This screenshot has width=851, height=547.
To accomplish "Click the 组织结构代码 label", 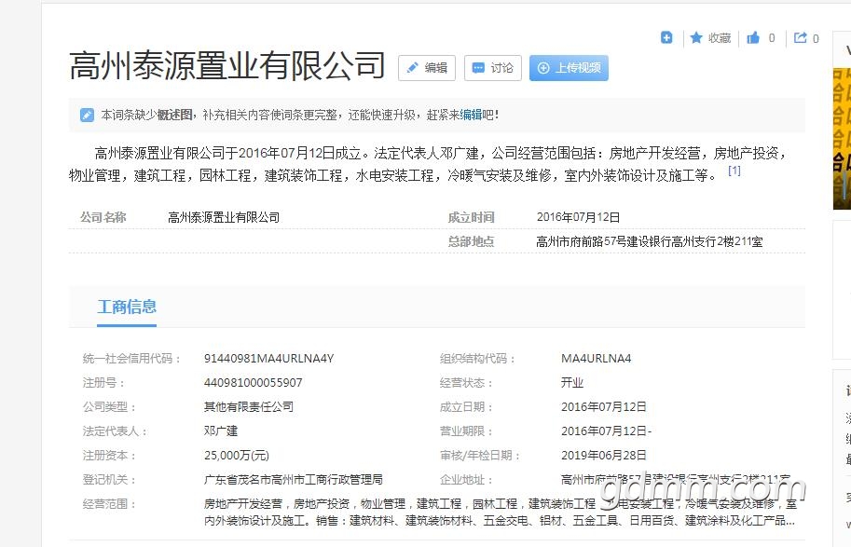I will point(477,359).
